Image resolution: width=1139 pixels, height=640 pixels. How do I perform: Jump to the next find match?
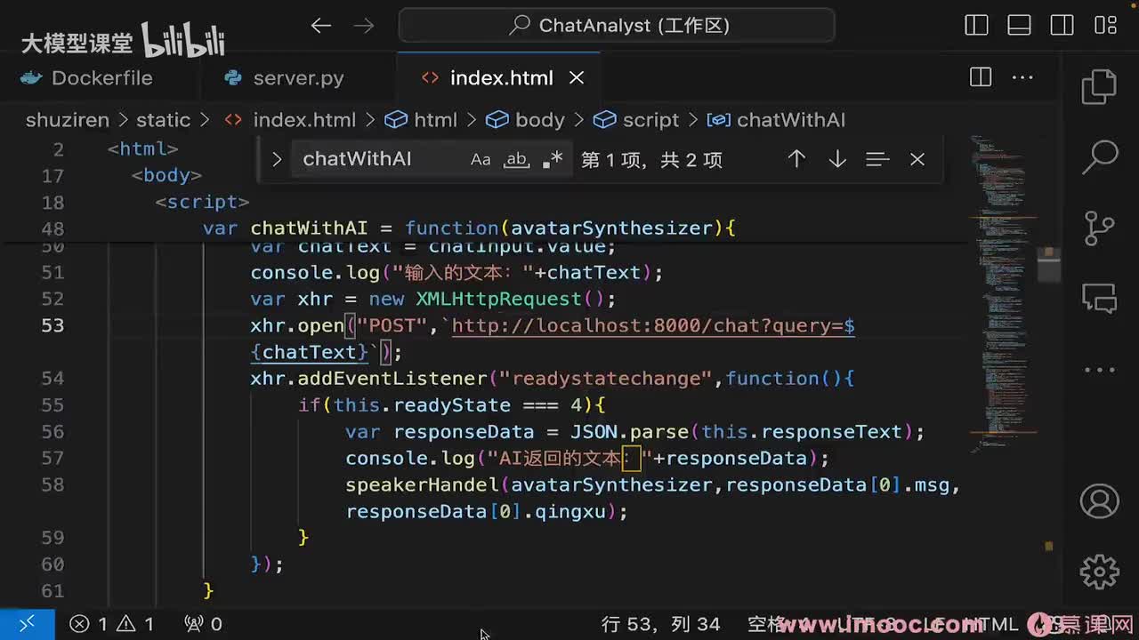click(x=836, y=159)
